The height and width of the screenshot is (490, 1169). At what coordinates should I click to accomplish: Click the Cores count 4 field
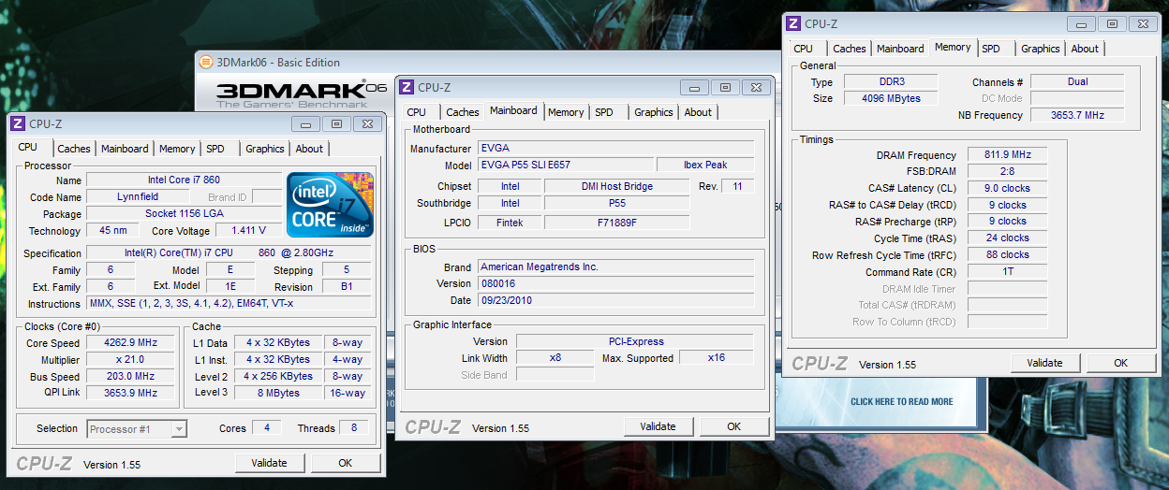(x=267, y=428)
